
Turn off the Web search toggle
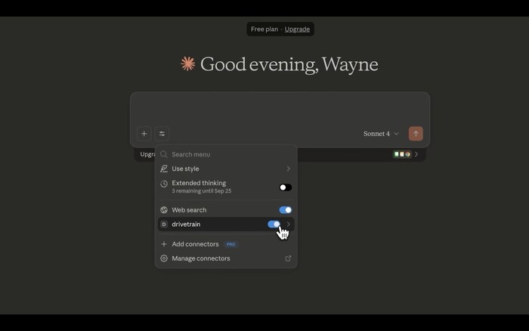point(285,210)
